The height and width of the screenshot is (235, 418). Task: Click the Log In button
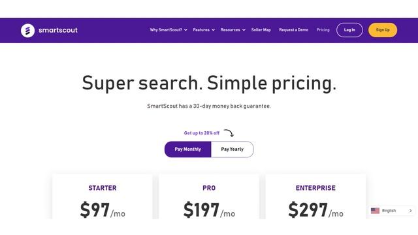pos(349,30)
